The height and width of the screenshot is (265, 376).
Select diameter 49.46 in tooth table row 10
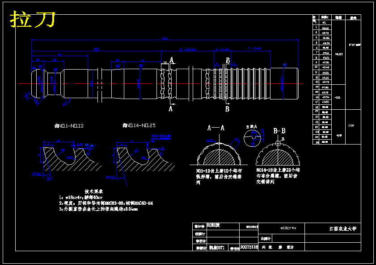click(x=325, y=67)
